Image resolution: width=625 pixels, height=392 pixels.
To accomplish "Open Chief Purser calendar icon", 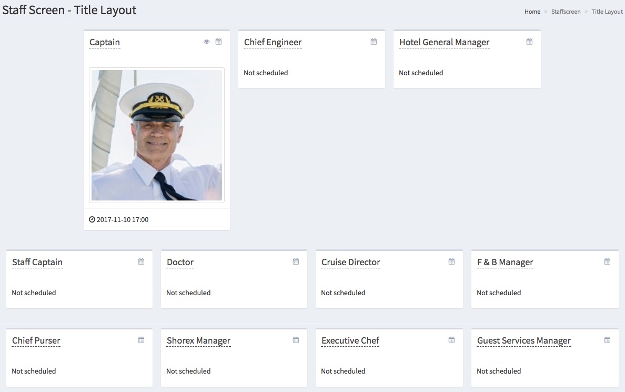I will click(x=141, y=340).
